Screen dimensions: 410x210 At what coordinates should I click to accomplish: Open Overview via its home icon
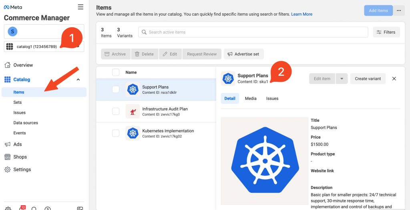8,65
